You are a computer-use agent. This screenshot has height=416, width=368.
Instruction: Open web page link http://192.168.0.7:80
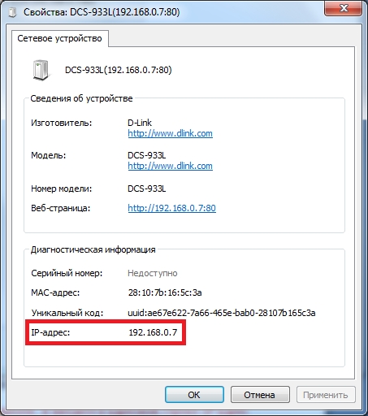pos(171,208)
